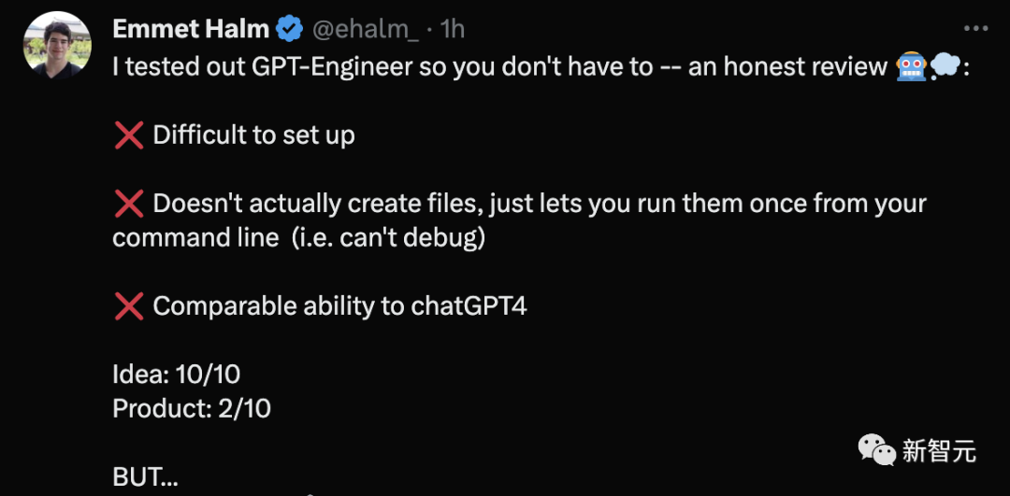Click the blue verified badge
This screenshot has width=1010, height=496.
[x=289, y=29]
